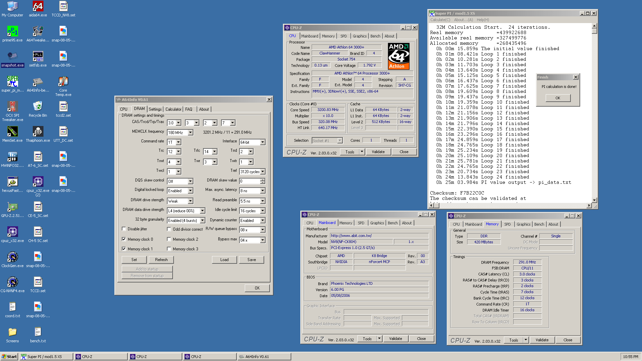Open the super_pi_mod desktop icon
This screenshot has width=642, height=361.
coord(12,84)
